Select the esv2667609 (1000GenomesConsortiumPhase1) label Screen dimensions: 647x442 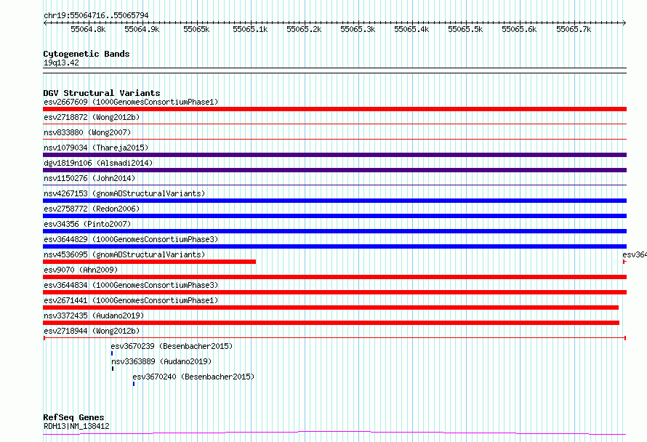[x=131, y=102]
